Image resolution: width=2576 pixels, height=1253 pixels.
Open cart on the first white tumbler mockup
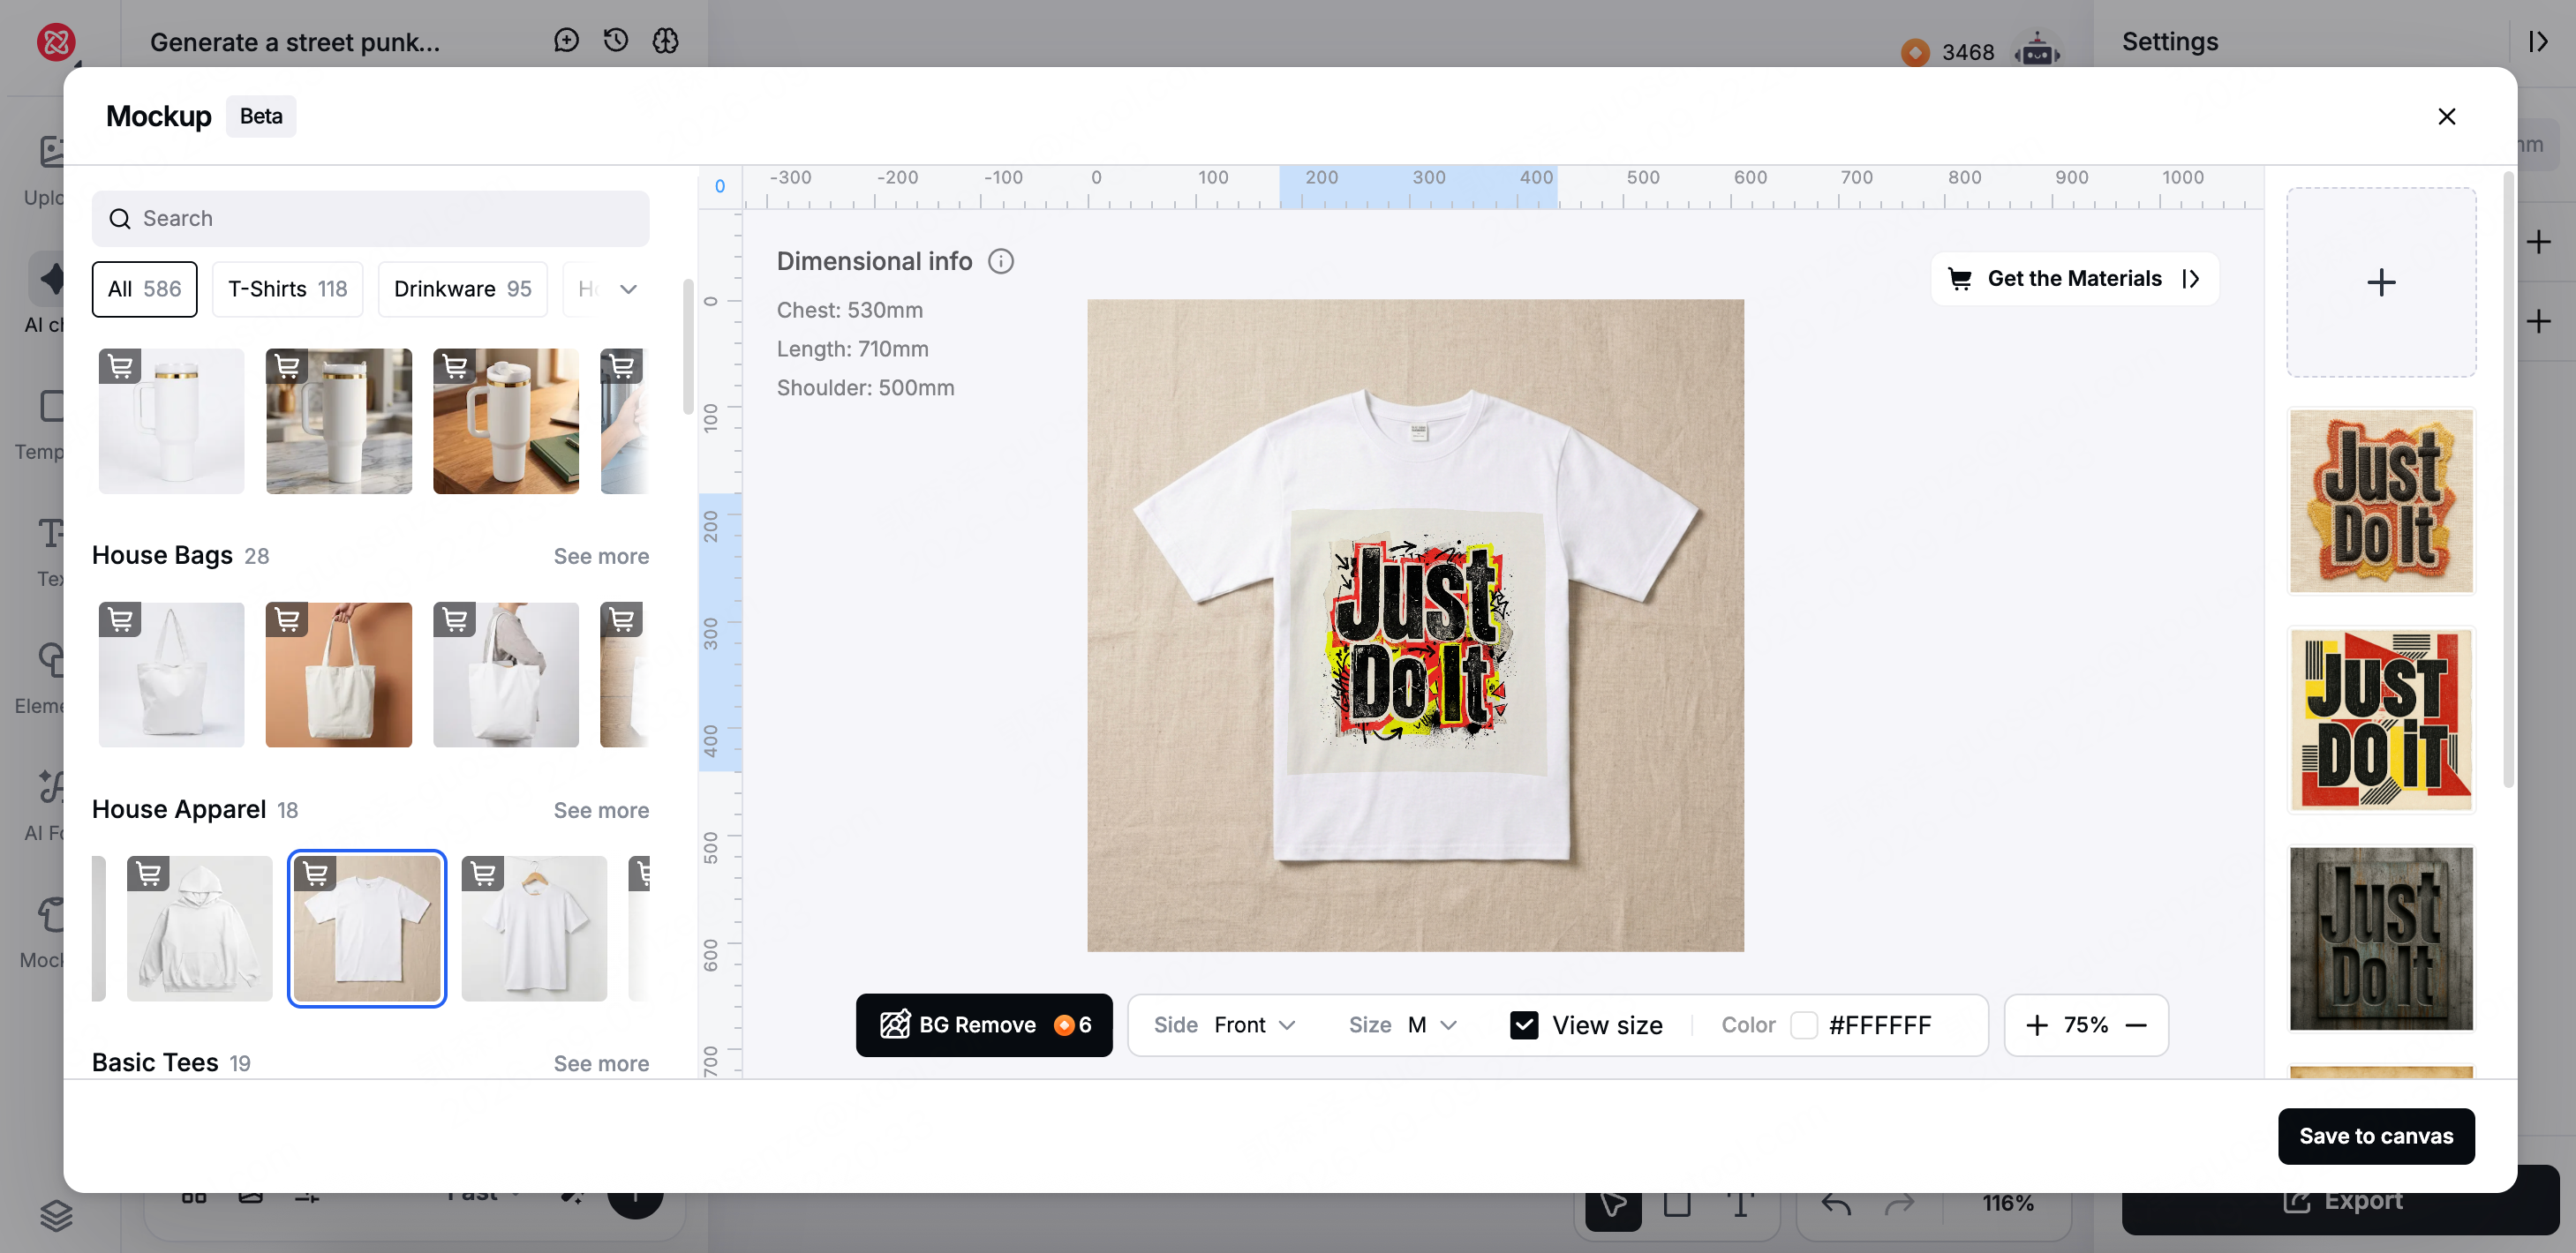point(120,367)
